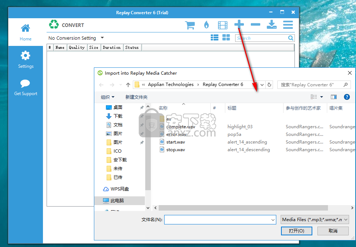Sort by the Duration column header
356x247 pixels.
pos(112,47)
